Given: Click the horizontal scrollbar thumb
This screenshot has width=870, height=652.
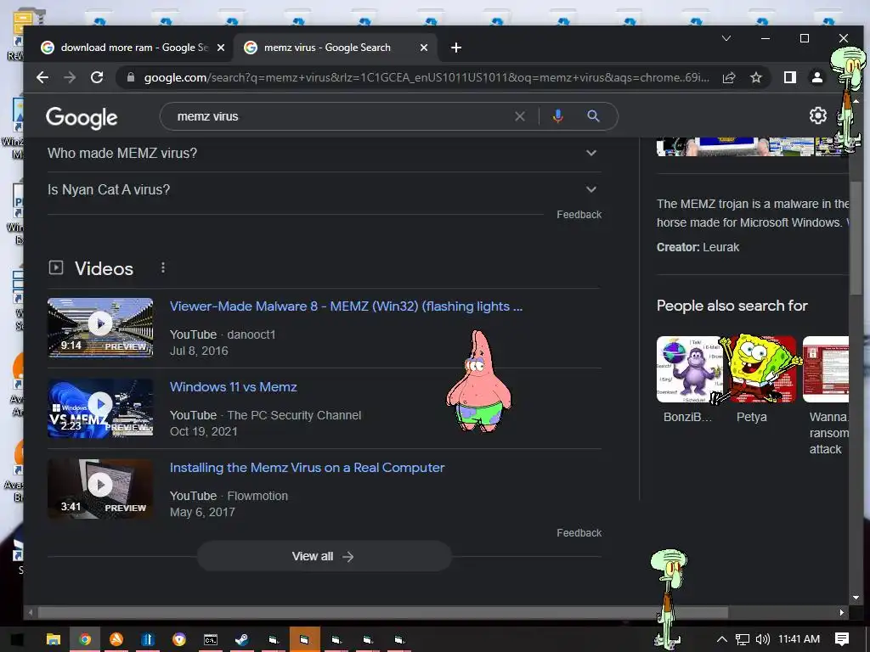Looking at the screenshot, I should coord(383,613).
